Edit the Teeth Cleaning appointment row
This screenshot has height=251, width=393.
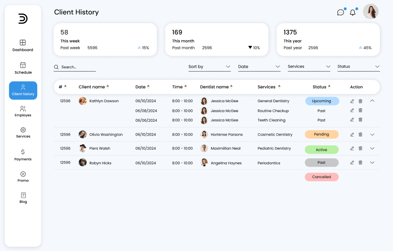coord(352,120)
